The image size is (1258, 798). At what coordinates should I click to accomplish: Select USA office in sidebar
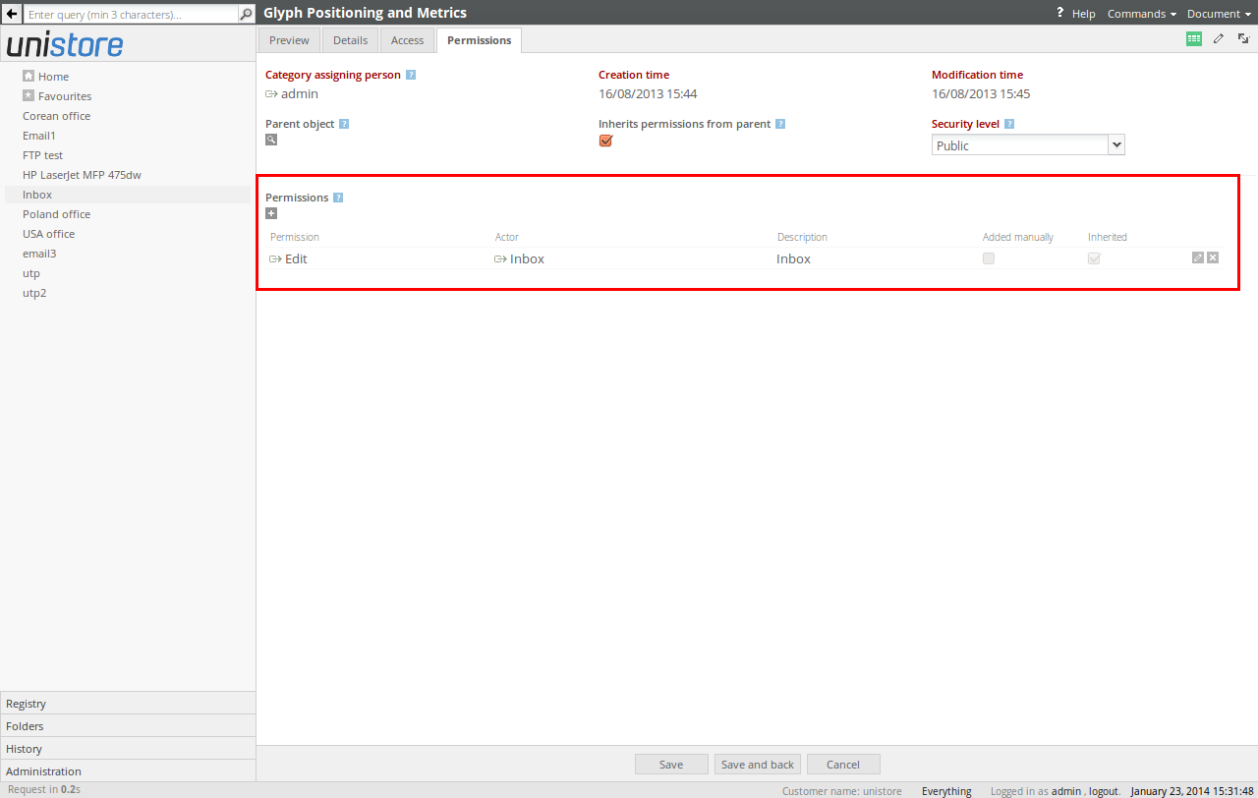tap(49, 234)
